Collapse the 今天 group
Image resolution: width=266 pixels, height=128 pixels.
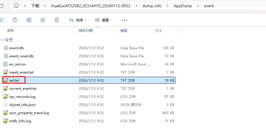click(x=2, y=40)
